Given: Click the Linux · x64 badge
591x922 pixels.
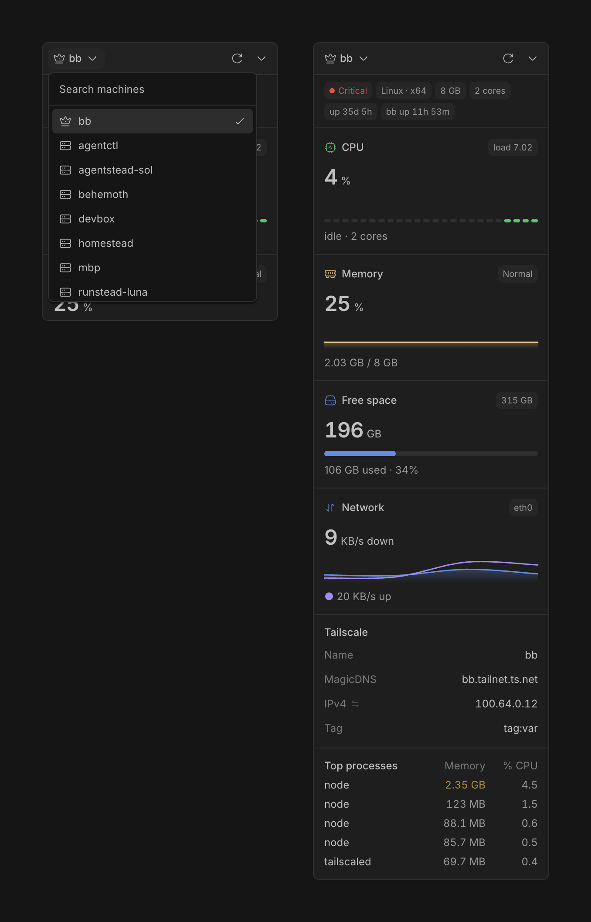Looking at the screenshot, I should (x=404, y=91).
